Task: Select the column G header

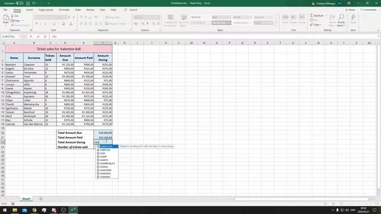Action: 115,43
